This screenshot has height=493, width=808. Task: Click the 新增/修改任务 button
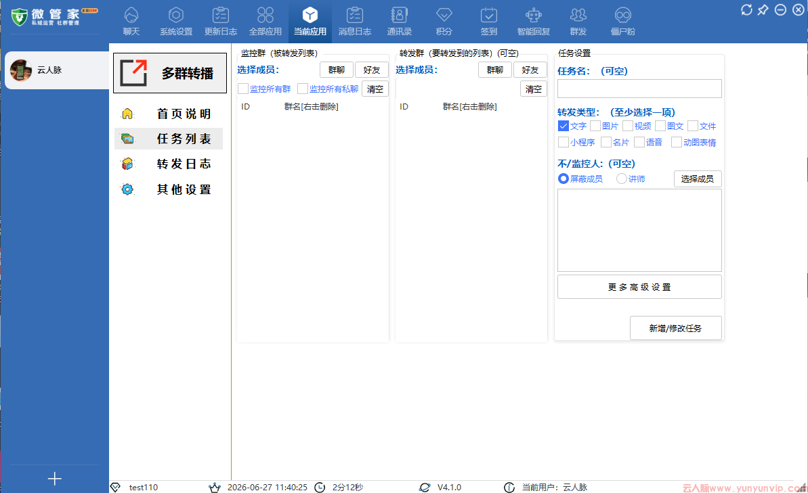[x=675, y=328]
